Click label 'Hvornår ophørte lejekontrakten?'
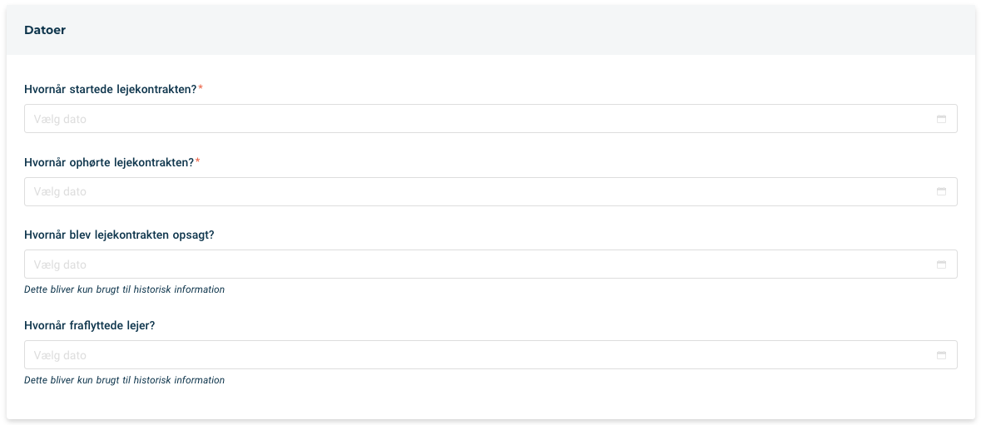Image resolution: width=981 pixels, height=425 pixels. click(x=110, y=162)
